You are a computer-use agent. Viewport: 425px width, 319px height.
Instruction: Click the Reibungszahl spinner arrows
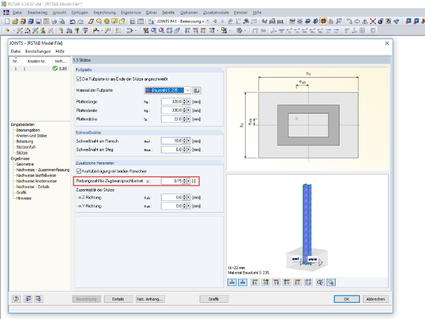(185, 181)
